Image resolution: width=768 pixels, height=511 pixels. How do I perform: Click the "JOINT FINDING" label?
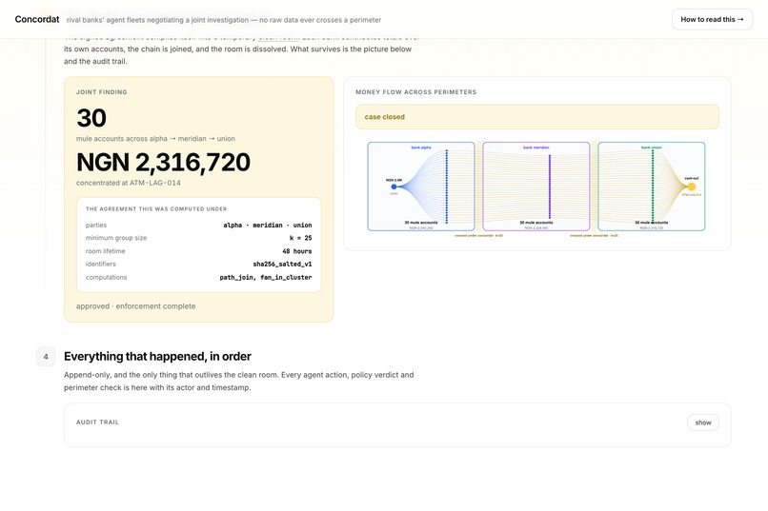[x=101, y=92]
